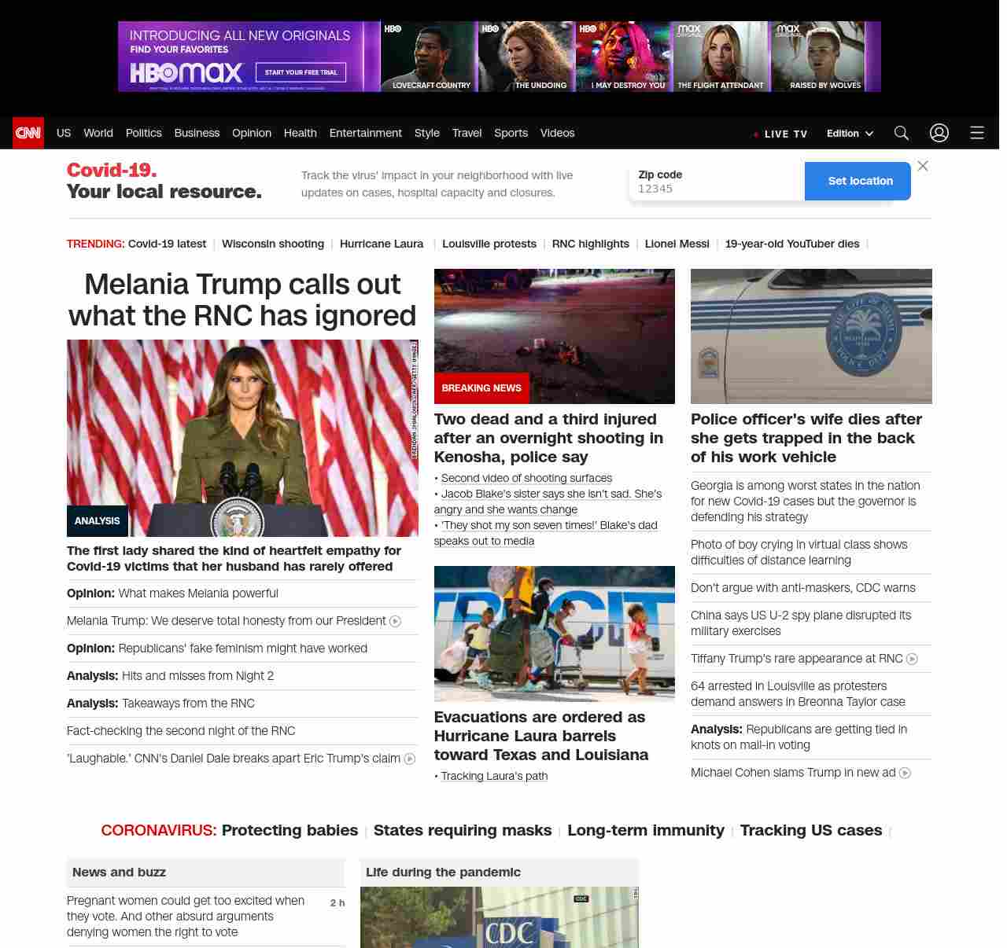Go to the Entertainment nav item
The height and width of the screenshot is (948, 1007).
click(x=365, y=133)
